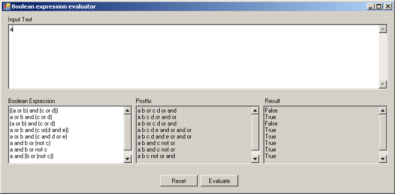Viewport: 395px width, 194px height.
Task: Click the Result list scroll up arrow
Action: click(383, 110)
